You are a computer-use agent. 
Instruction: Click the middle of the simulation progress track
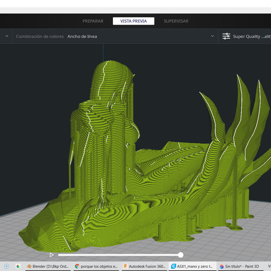[119, 255]
